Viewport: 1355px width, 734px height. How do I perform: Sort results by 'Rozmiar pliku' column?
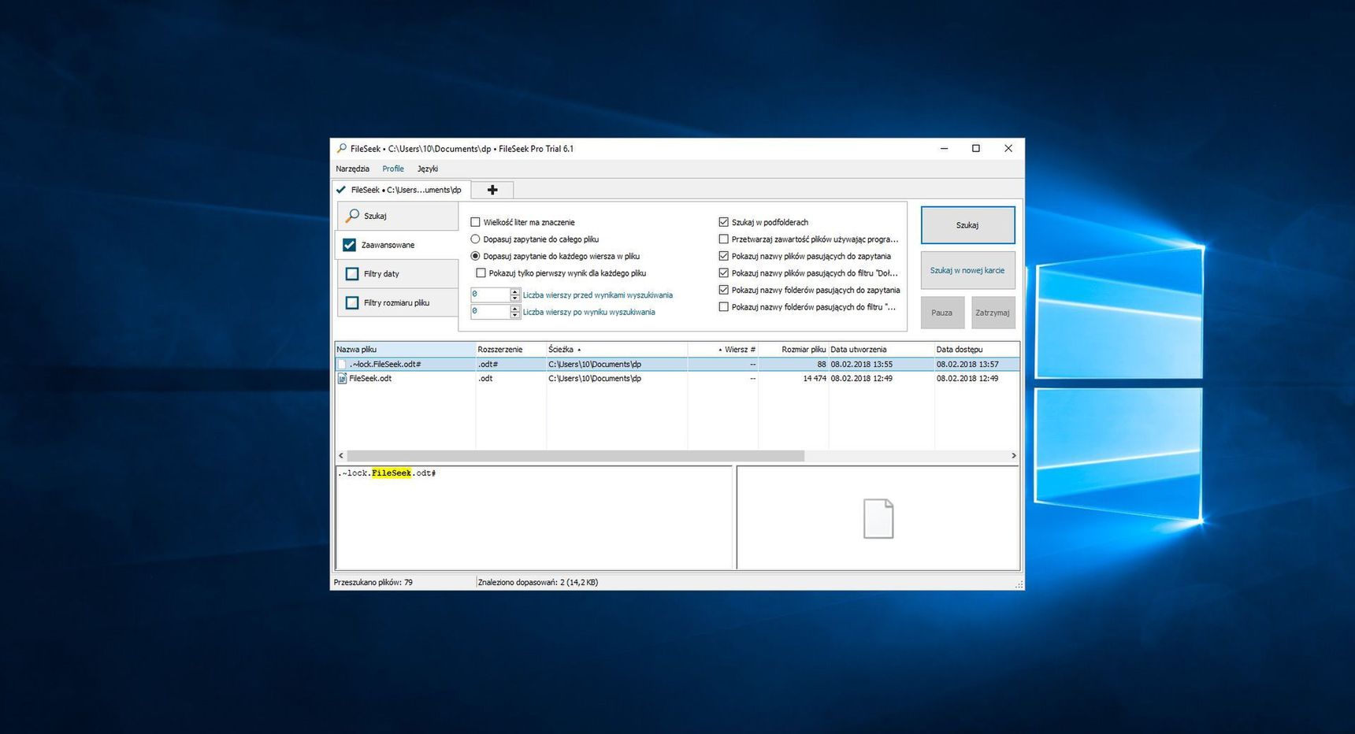(793, 350)
